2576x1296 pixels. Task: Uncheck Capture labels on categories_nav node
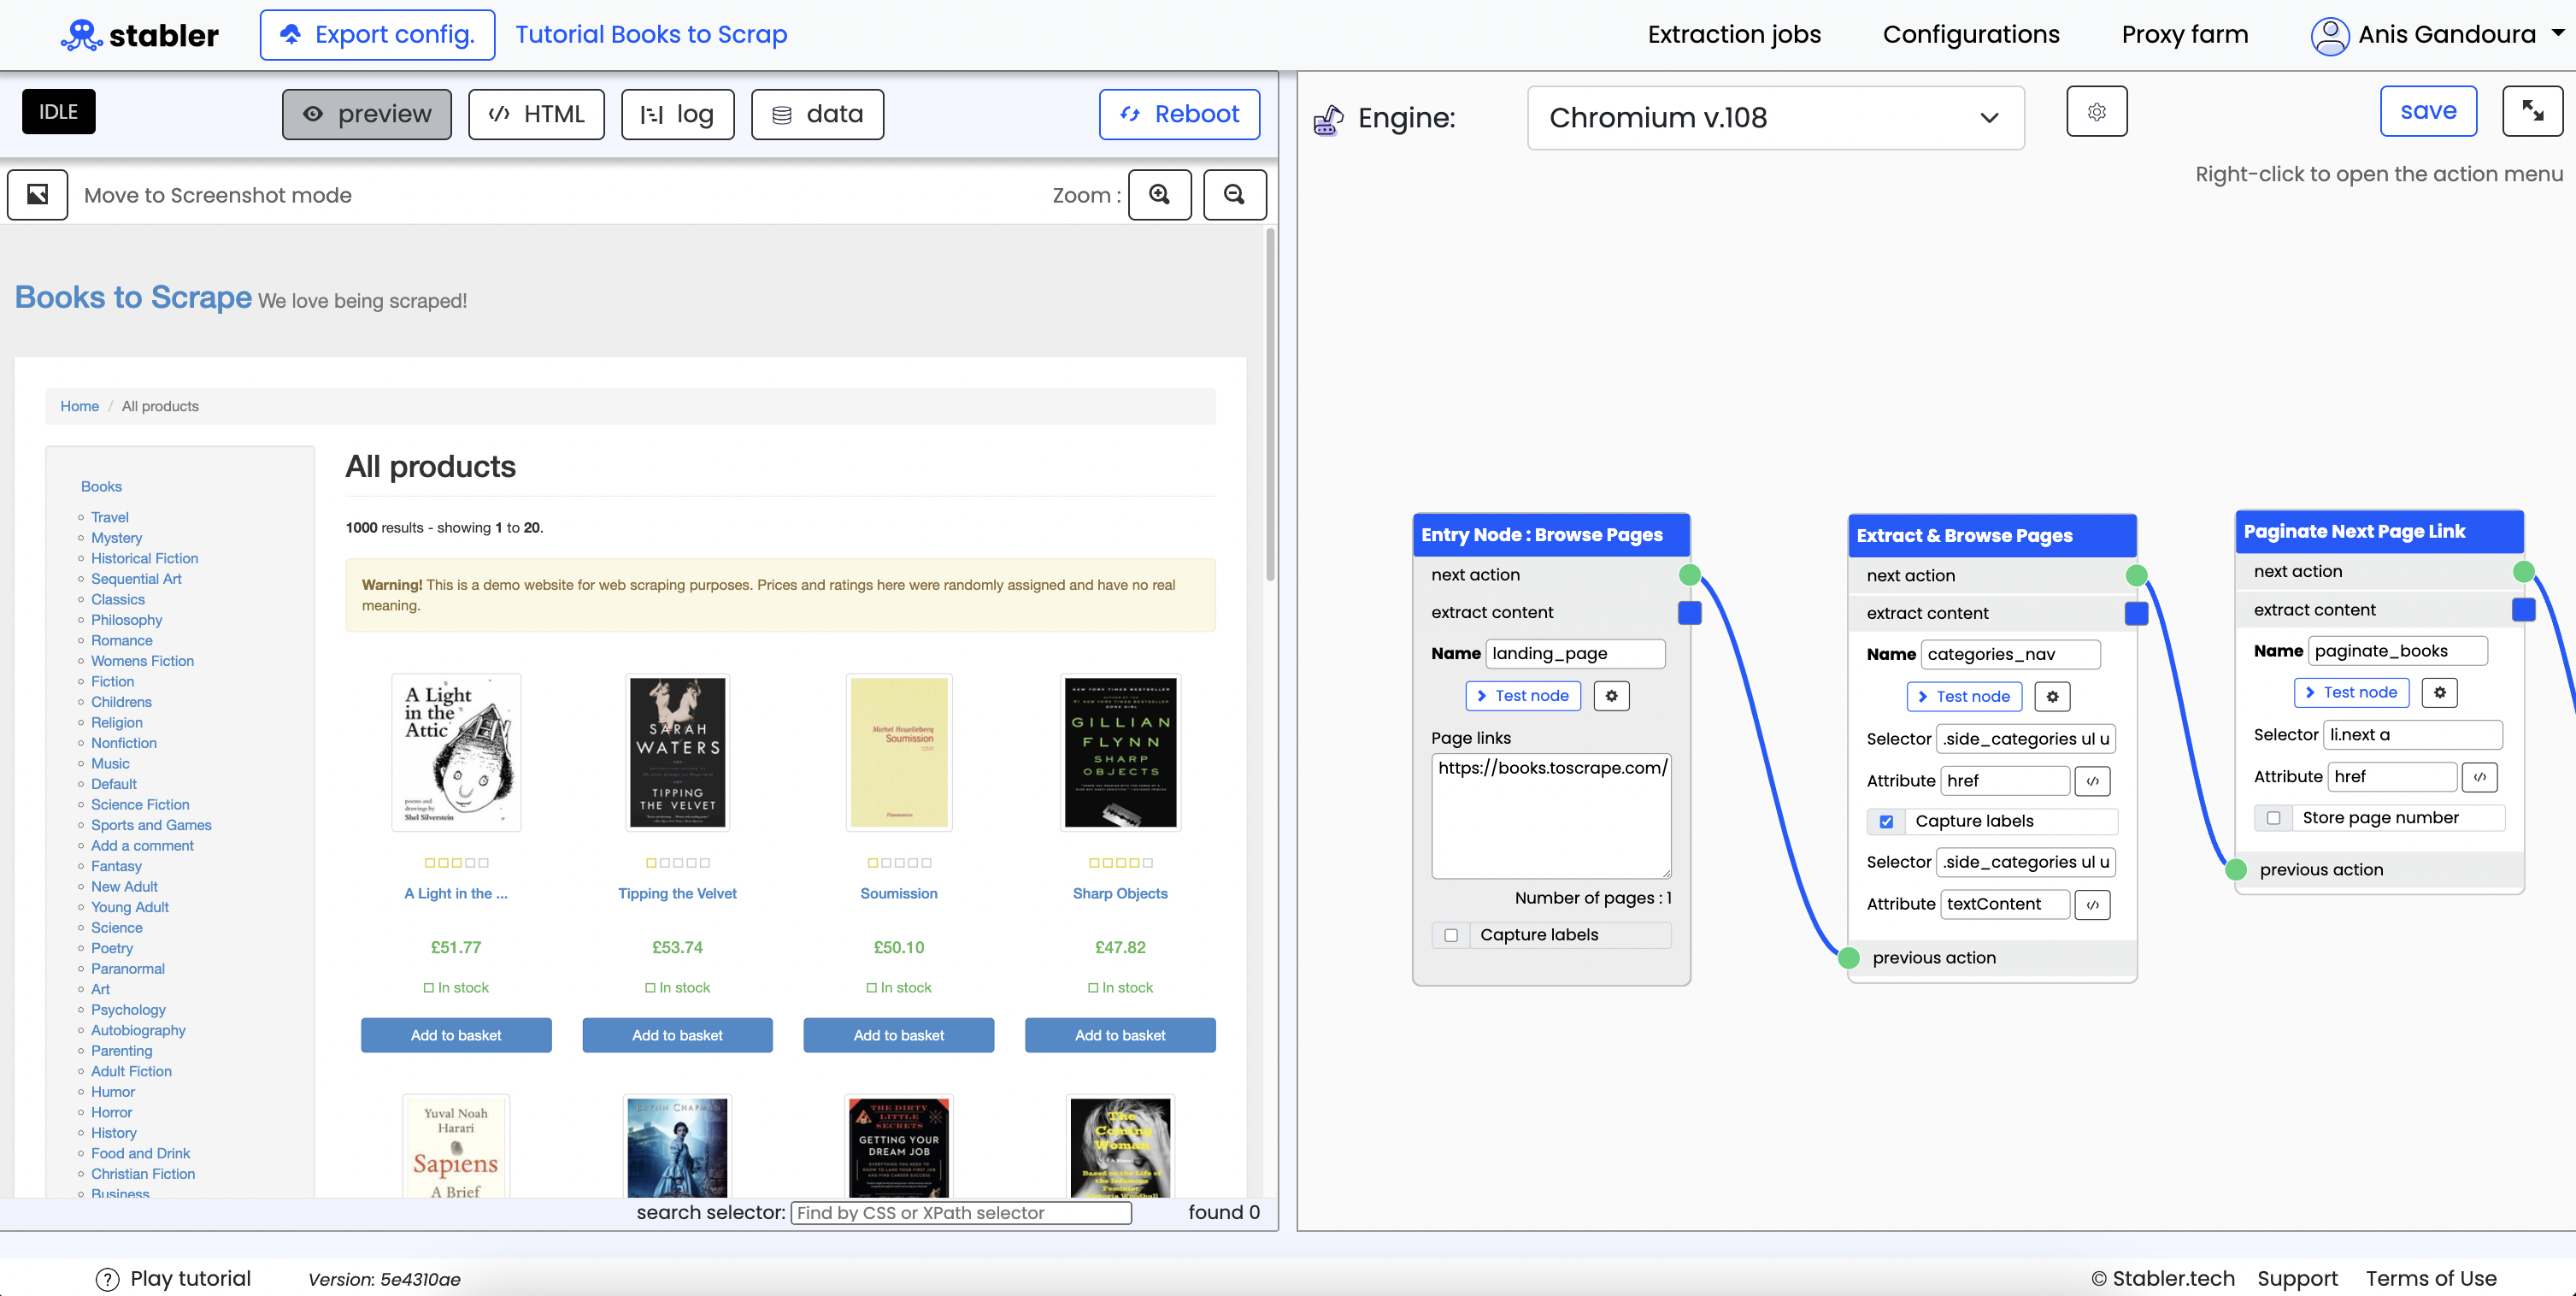tap(1886, 822)
